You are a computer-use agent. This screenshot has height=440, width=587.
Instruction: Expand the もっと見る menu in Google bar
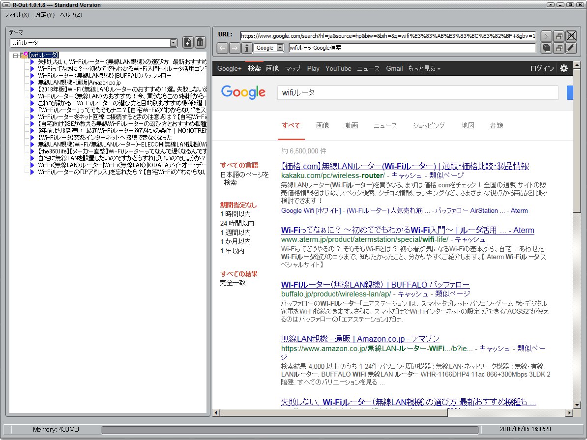click(424, 68)
